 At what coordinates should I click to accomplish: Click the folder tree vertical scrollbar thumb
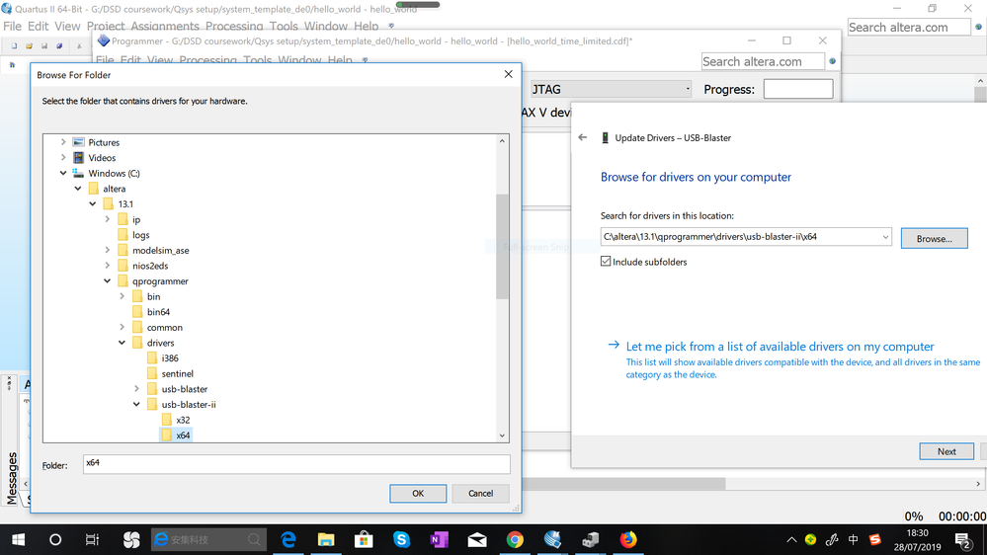coord(502,246)
